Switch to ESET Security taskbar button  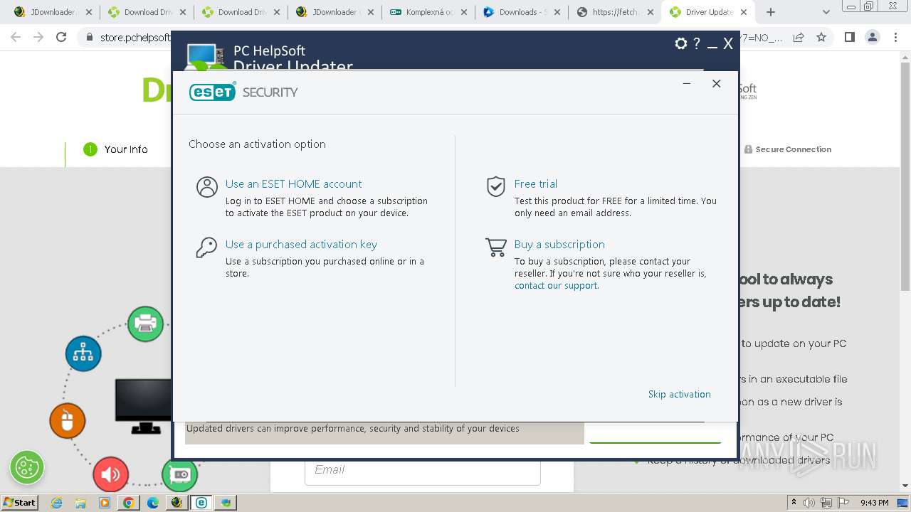(x=201, y=503)
